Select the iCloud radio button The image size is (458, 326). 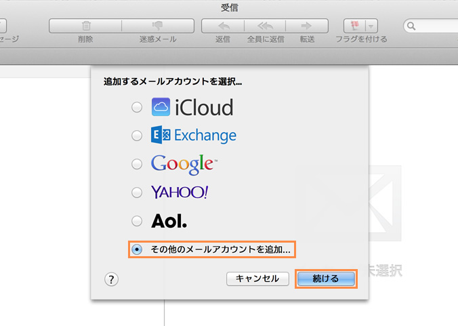pos(137,107)
